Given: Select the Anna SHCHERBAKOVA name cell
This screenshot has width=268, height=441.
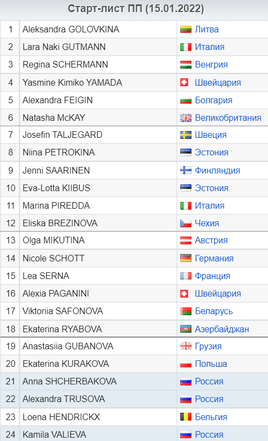Looking at the screenshot, I should (98, 381).
